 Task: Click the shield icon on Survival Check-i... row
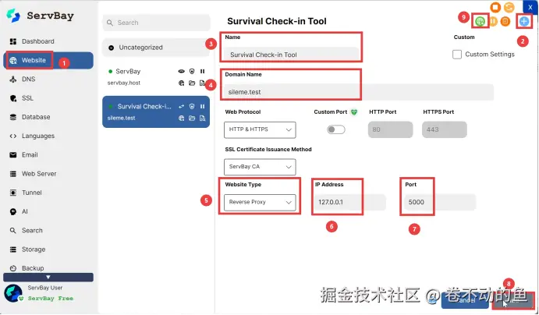(x=192, y=107)
